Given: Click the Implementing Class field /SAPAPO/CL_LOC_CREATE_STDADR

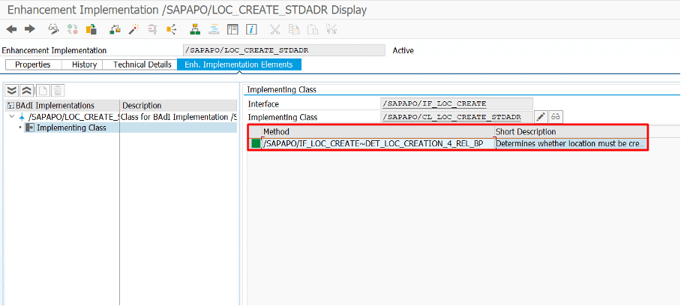Looking at the screenshot, I should click(x=457, y=117).
